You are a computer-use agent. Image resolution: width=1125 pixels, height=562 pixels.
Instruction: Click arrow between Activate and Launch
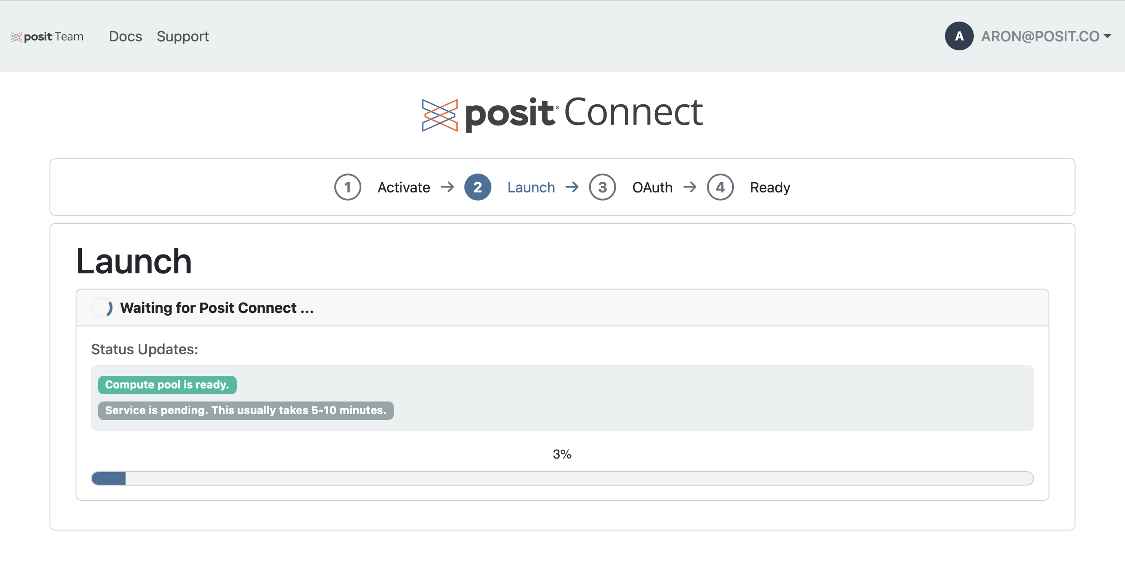click(447, 187)
